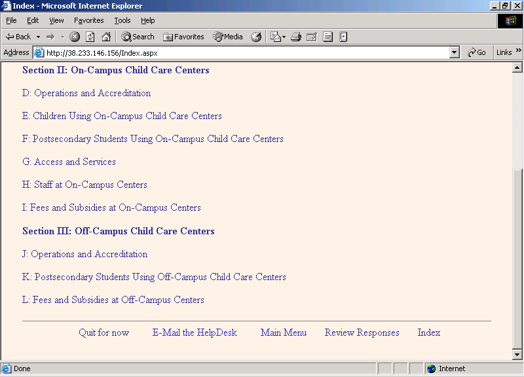Viewport: 524px width, 377px height.
Task: Open the Edit menu
Action: click(33, 21)
